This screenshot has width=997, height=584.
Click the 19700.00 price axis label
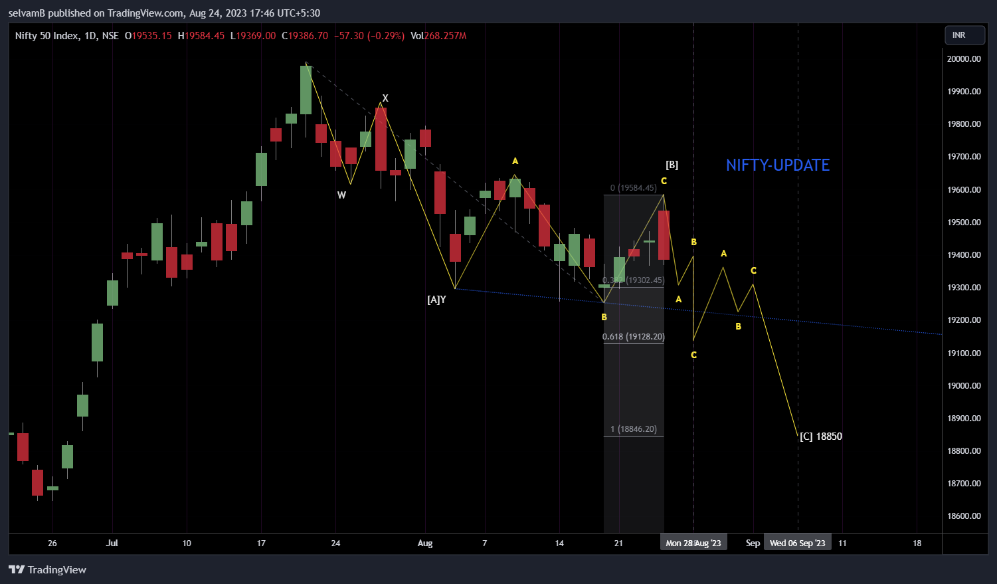(964, 157)
